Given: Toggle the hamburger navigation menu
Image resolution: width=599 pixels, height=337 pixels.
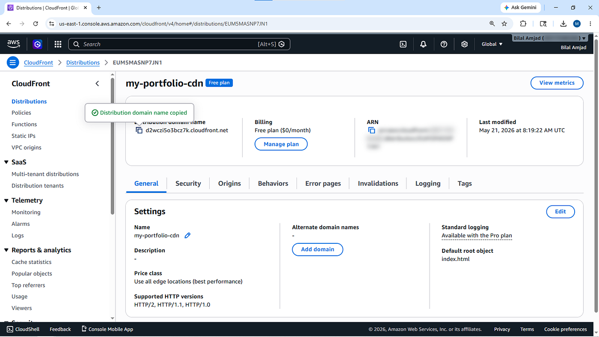Looking at the screenshot, I should [x=13, y=62].
